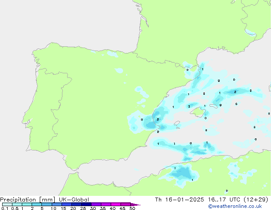Click the above-50 mm legend arrow tip

point(135,204)
